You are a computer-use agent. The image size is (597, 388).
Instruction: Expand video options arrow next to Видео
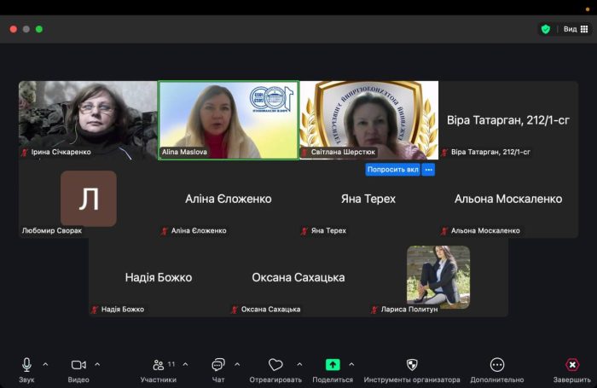pyautogui.click(x=97, y=364)
